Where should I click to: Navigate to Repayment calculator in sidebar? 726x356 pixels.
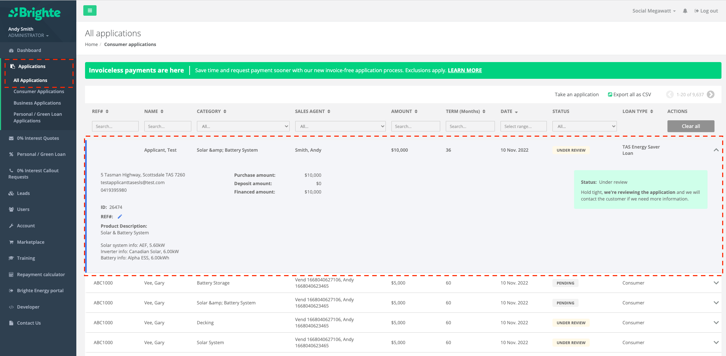coord(41,274)
